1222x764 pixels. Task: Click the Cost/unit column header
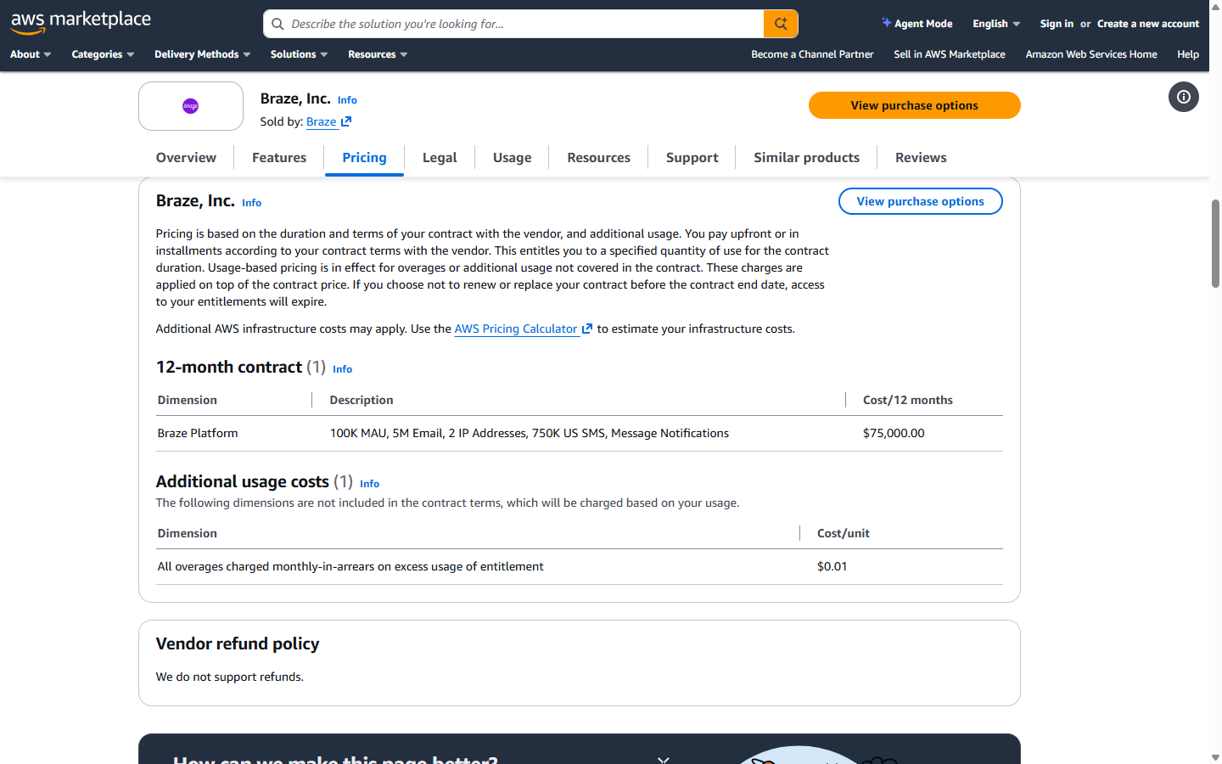843,533
